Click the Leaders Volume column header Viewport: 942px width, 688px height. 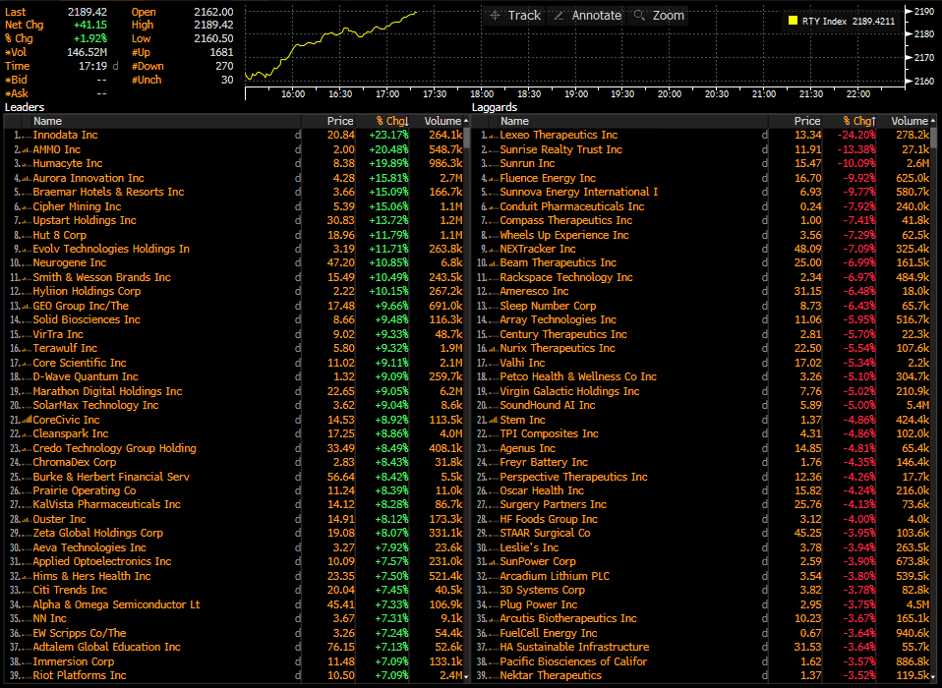pyautogui.click(x=442, y=121)
